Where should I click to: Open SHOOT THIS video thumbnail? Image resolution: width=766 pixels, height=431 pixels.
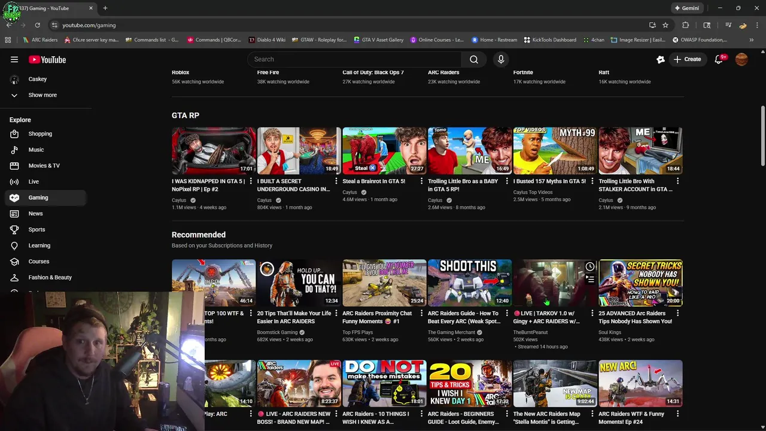coord(470,283)
